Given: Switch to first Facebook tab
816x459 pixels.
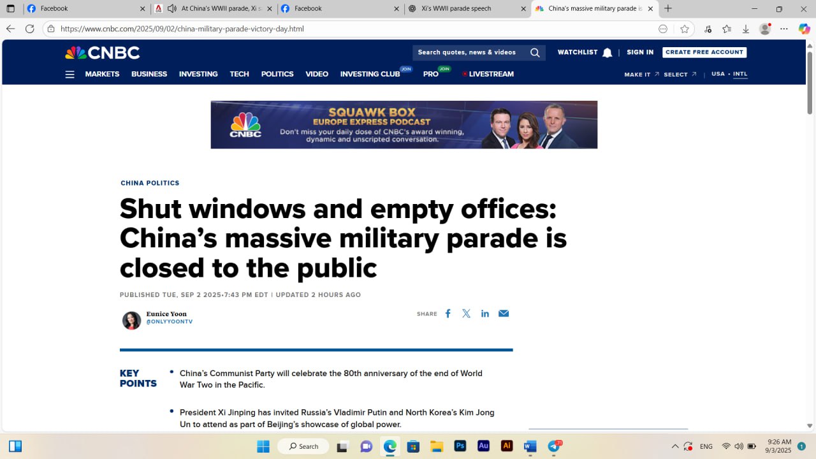Looking at the screenshot, I should tap(85, 8).
